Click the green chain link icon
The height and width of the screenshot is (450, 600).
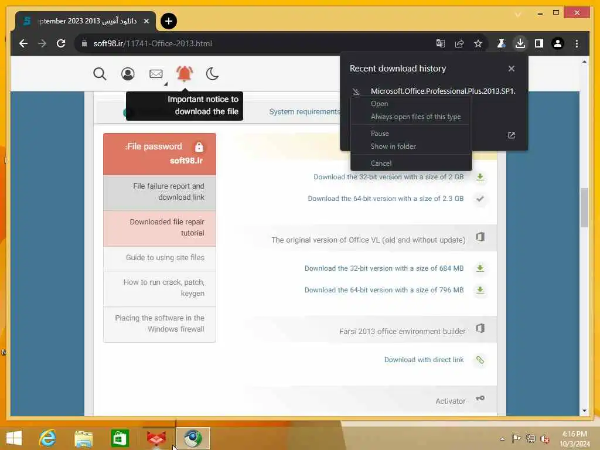pyautogui.click(x=480, y=360)
